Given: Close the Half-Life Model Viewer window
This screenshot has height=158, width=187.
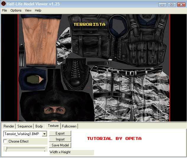Looking at the screenshot, I should pos(181,5).
